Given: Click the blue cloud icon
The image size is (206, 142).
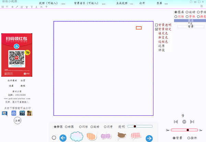Looking at the screenshot, I should [14, 113].
